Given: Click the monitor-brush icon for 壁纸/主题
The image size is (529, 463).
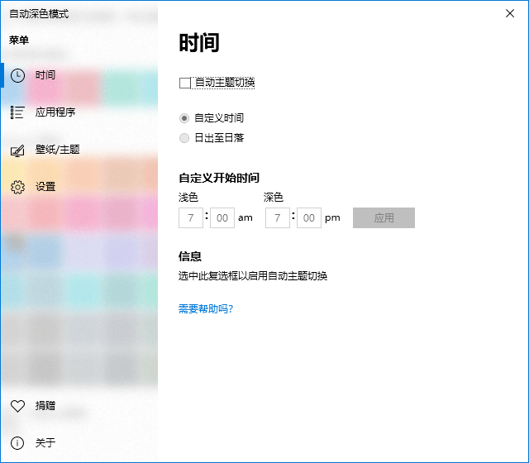Looking at the screenshot, I should (x=17, y=150).
